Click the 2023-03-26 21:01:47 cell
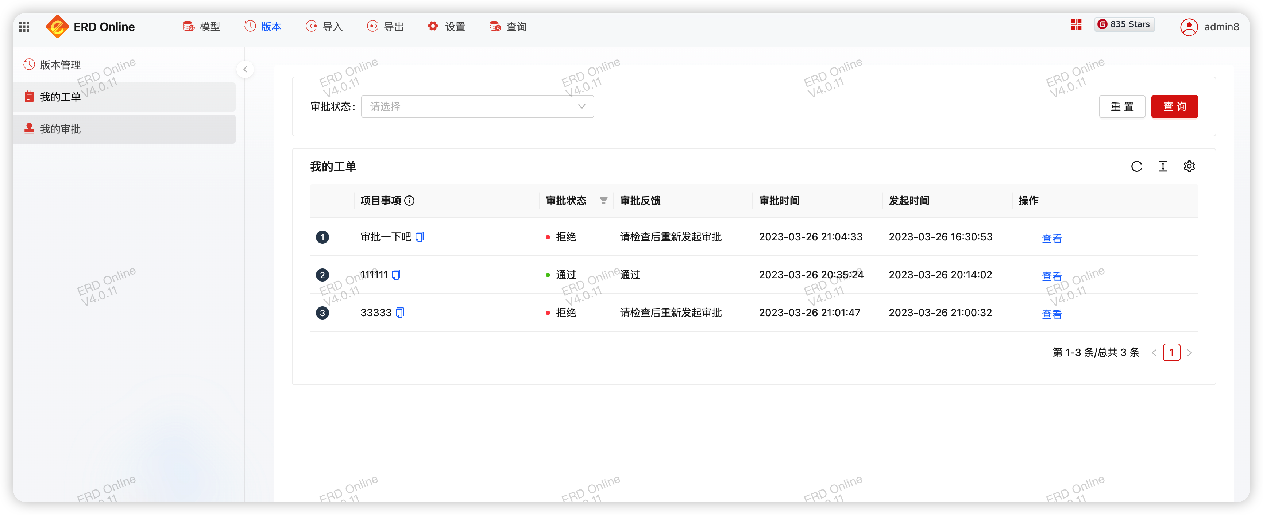Image resolution: width=1263 pixels, height=515 pixels. [x=810, y=313]
